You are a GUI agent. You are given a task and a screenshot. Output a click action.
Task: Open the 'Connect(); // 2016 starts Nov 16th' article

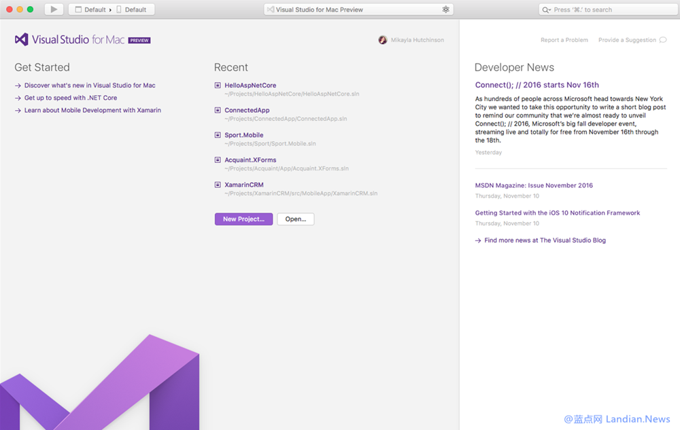(537, 84)
